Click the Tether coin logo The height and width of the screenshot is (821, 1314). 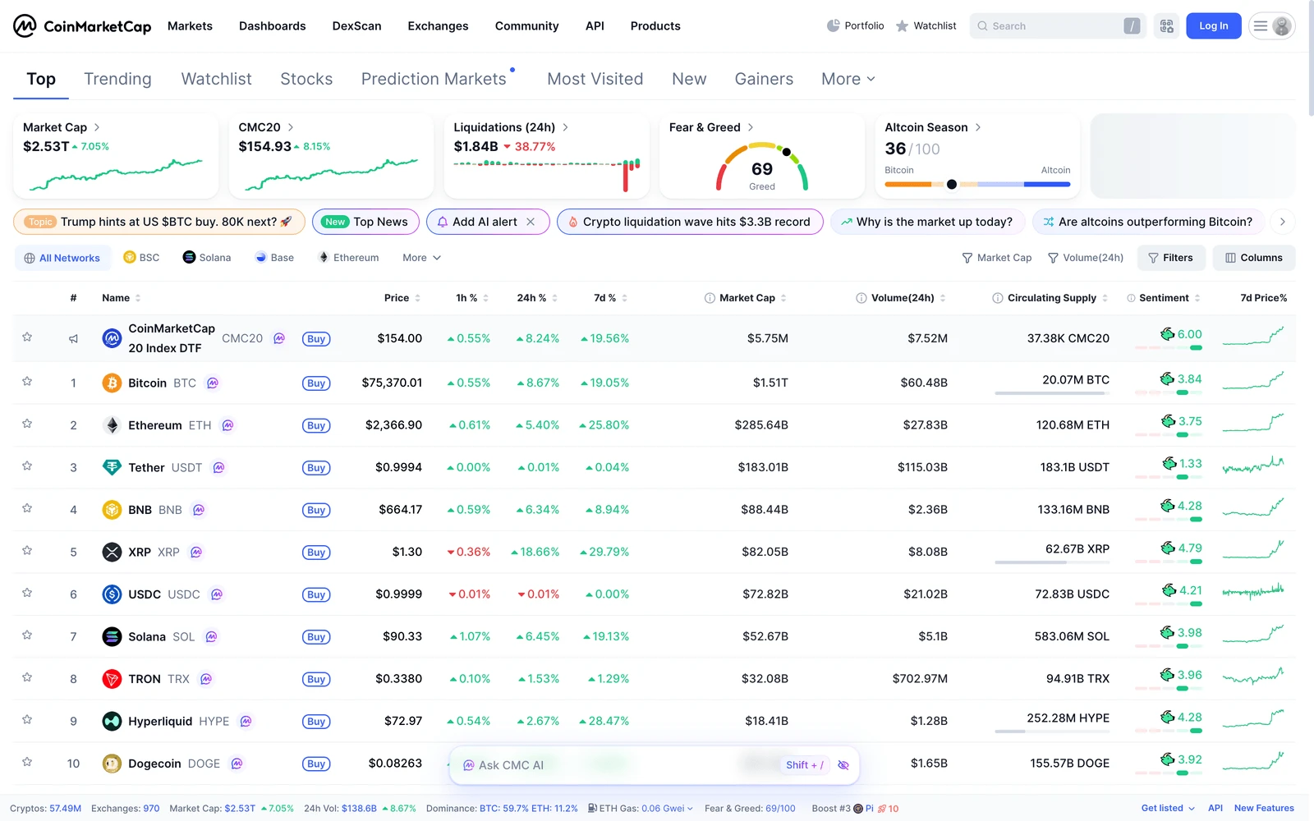(112, 467)
